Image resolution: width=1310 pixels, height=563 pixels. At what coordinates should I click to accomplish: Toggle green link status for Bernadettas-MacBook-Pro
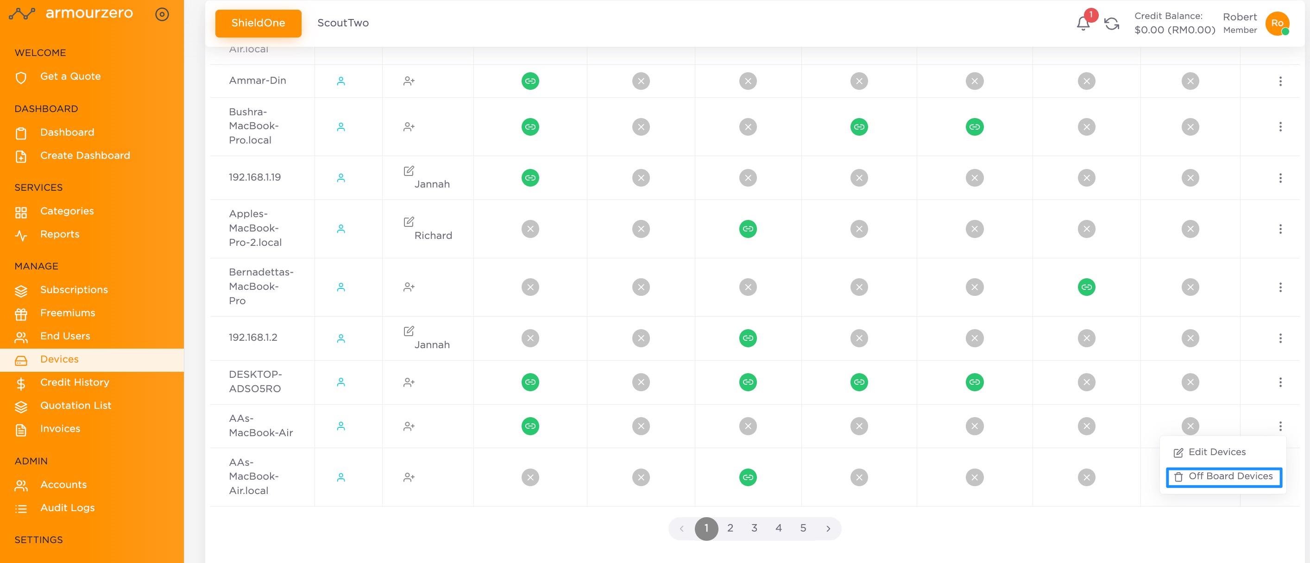tap(1087, 287)
